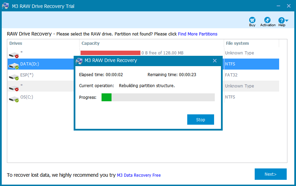
Task: Click the Next> button
Action: tap(271, 174)
